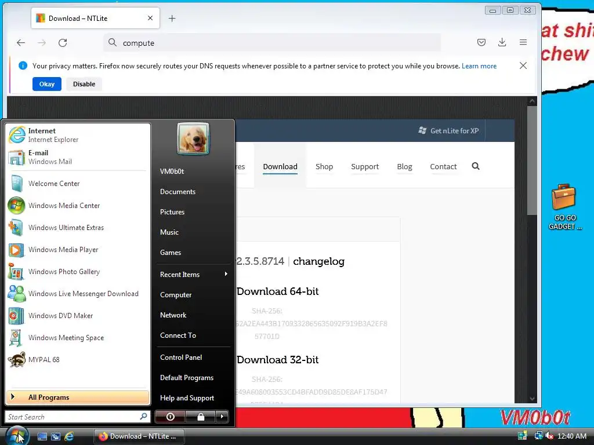Open Save to Pocket icon
This screenshot has height=445, width=594.
point(481,42)
